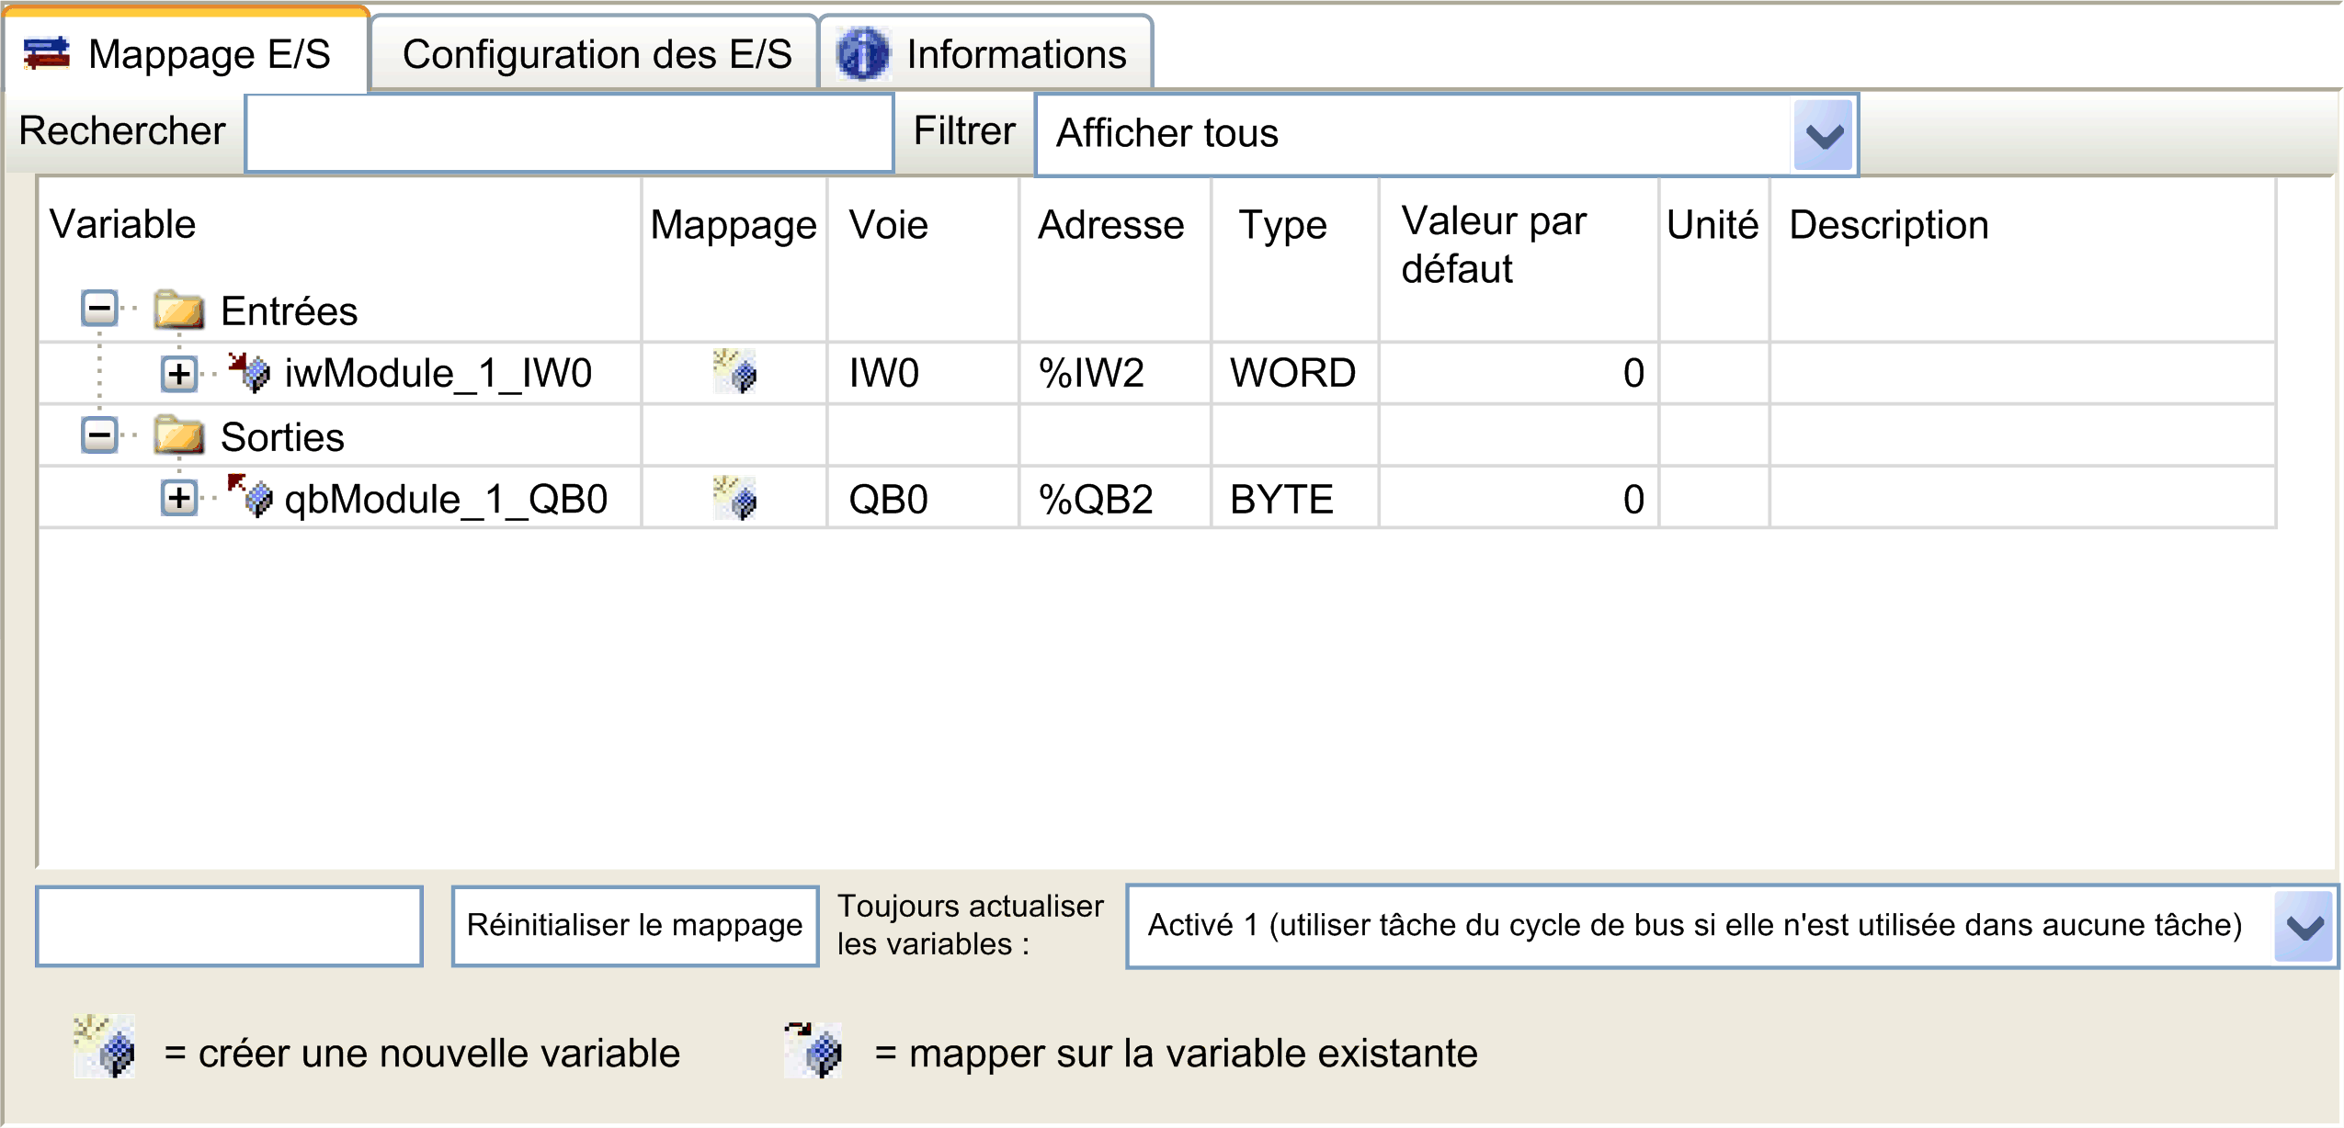Click Réinitialiser le mappage button
This screenshot has height=1128, width=2344.
(x=635, y=926)
